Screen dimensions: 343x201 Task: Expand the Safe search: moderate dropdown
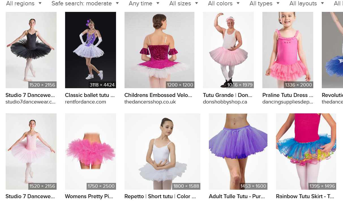point(85,3)
